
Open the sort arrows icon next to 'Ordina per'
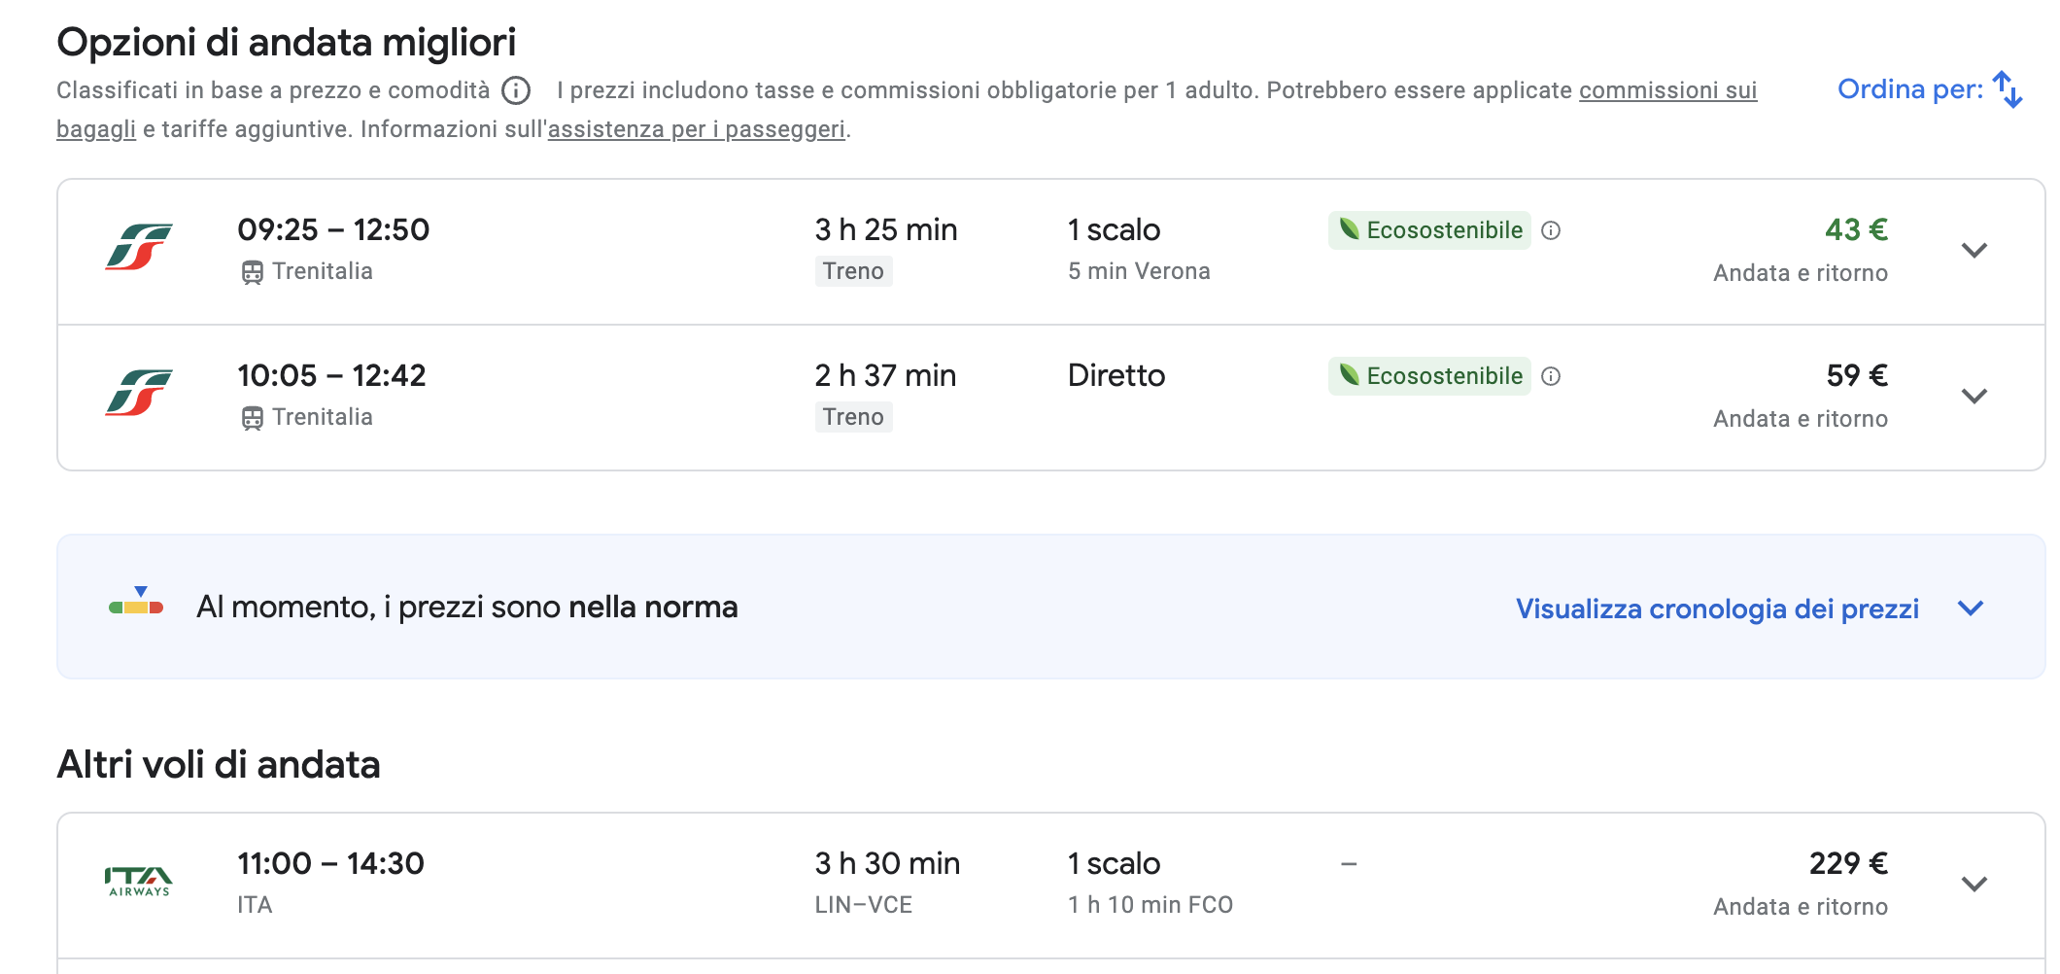click(x=2008, y=89)
